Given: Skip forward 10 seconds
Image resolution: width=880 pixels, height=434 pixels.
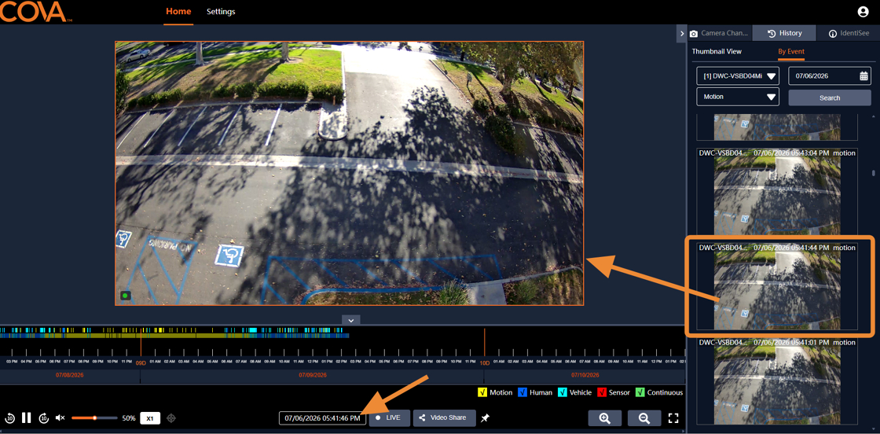Looking at the screenshot, I should pos(44,417).
